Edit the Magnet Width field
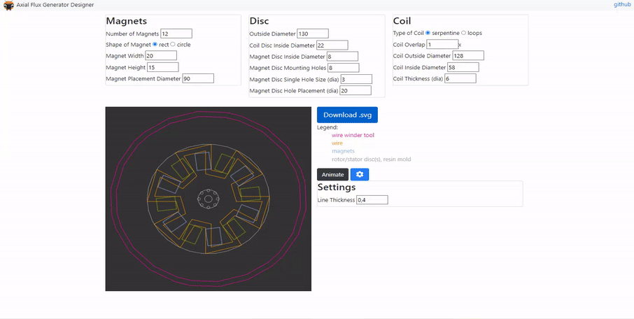Screen dimensions: 634x319 (x=161, y=56)
